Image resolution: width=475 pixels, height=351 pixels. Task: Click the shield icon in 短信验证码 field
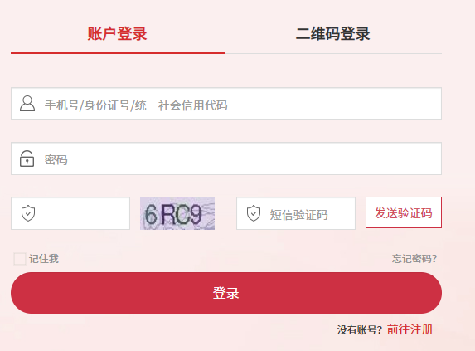pyautogui.click(x=254, y=213)
